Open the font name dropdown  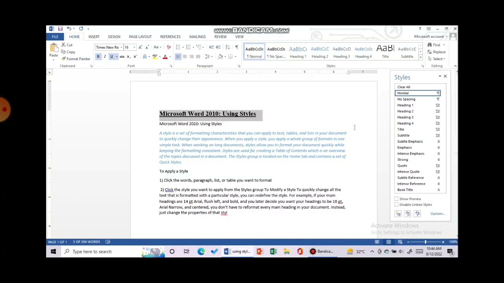pos(121,48)
